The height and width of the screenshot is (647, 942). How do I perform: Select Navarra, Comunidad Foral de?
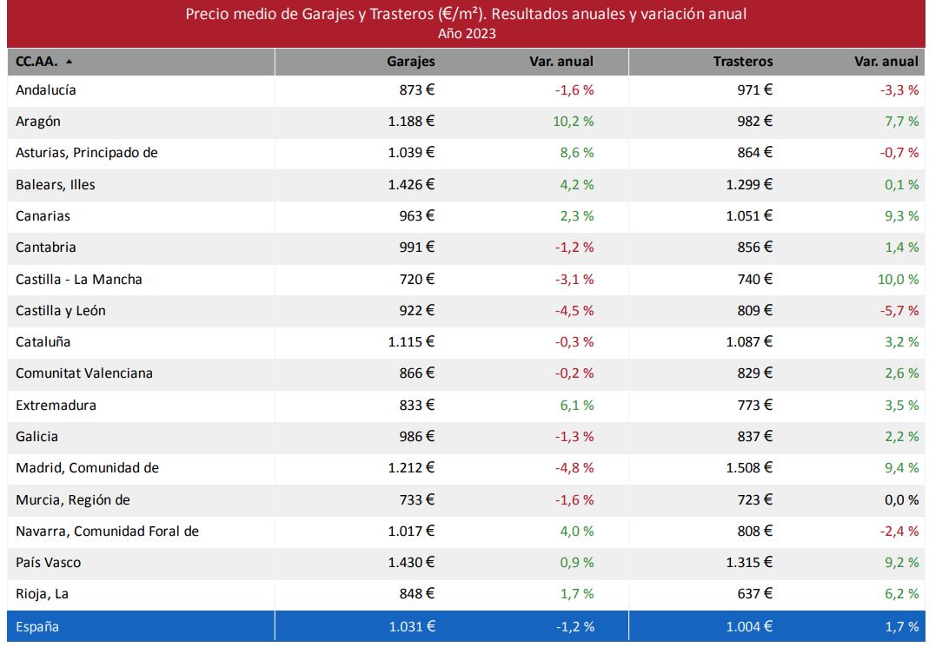click(108, 531)
